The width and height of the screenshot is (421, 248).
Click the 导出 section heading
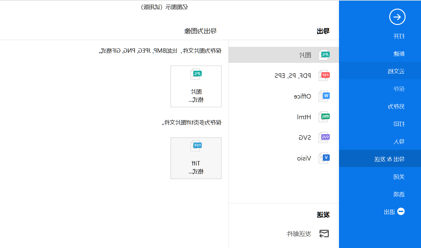tap(323, 31)
